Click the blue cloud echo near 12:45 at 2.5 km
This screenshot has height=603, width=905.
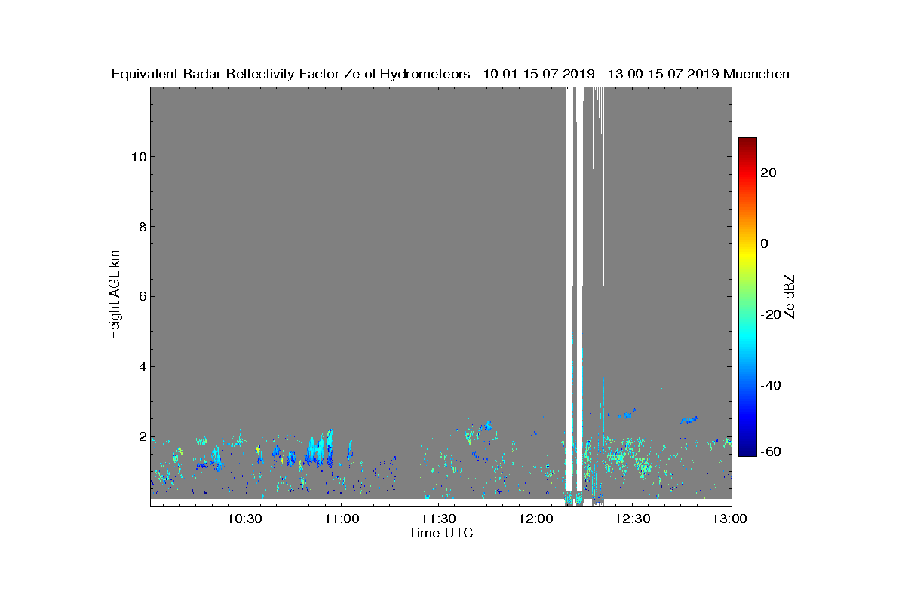tap(689, 419)
